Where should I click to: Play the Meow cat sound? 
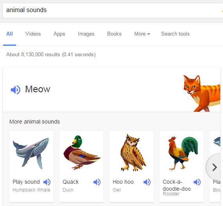[x=16, y=90]
